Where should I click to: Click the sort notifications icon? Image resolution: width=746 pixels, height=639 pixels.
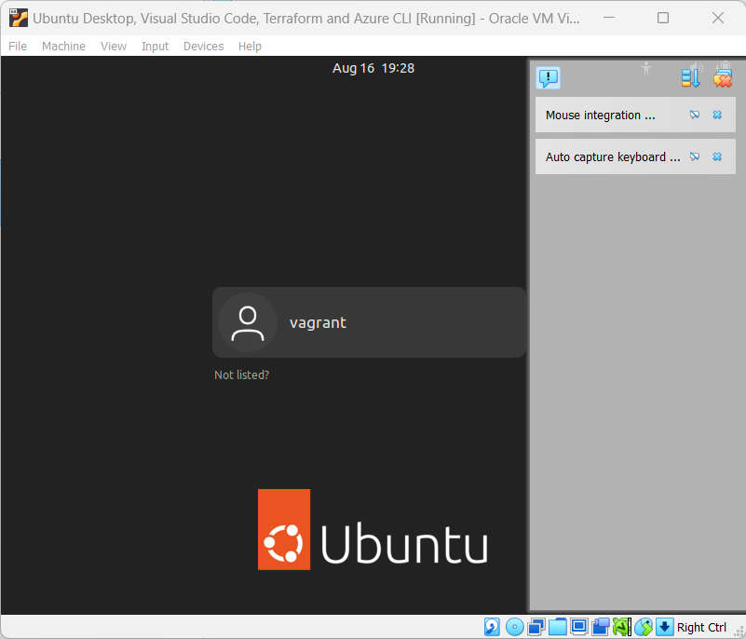690,78
